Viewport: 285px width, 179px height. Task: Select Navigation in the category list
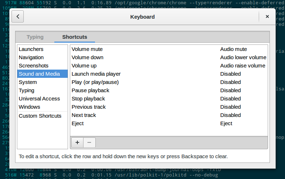click(x=31, y=57)
